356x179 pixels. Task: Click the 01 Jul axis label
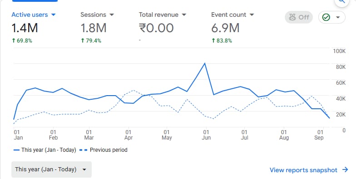244,135
